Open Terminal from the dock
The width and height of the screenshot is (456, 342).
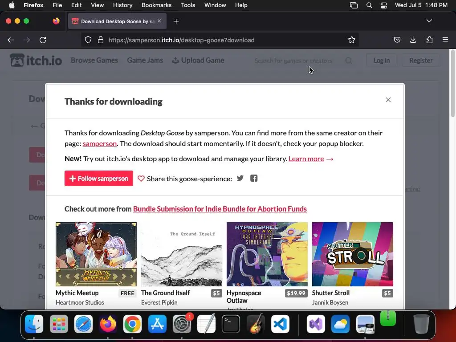(231, 324)
